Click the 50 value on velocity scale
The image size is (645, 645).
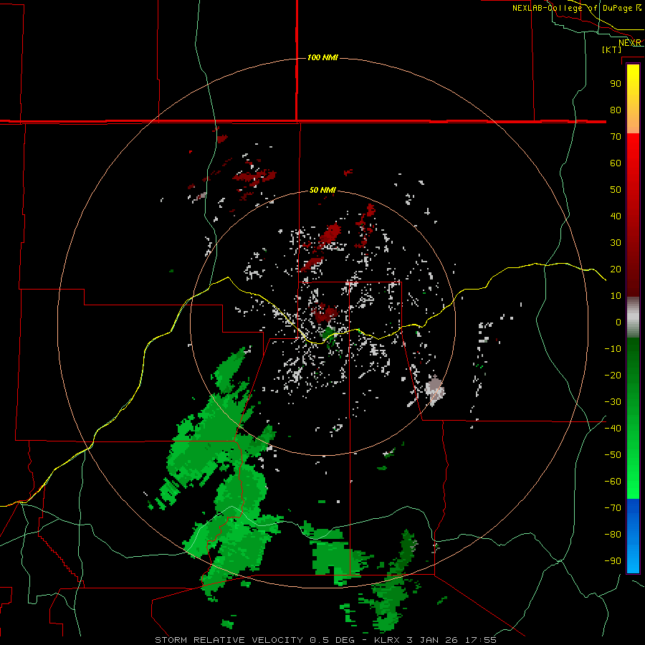[616, 190]
